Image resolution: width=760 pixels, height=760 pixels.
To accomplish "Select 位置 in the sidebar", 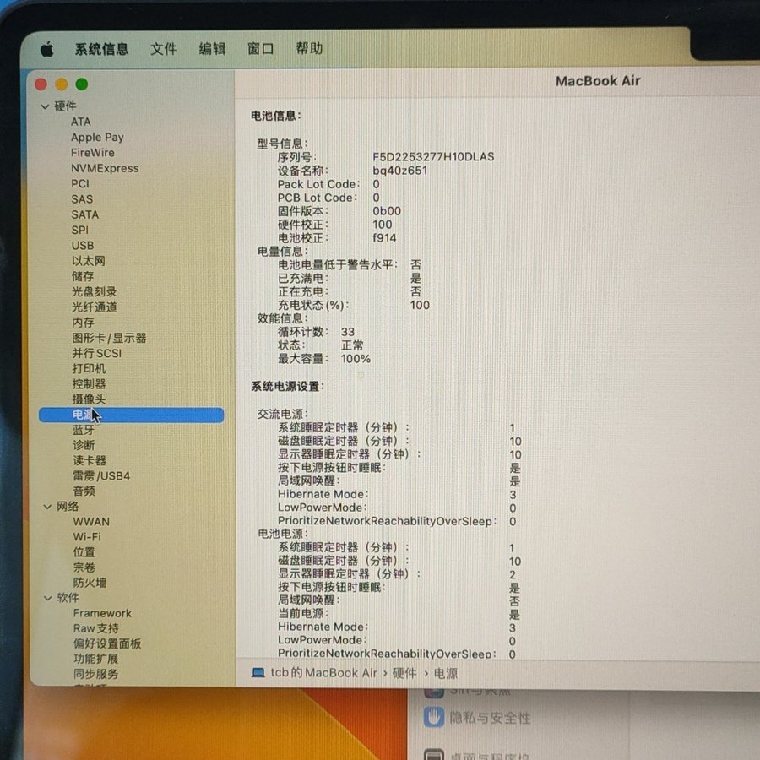I will (x=84, y=552).
